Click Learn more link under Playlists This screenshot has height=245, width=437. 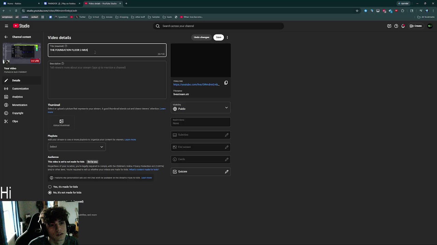130,140
